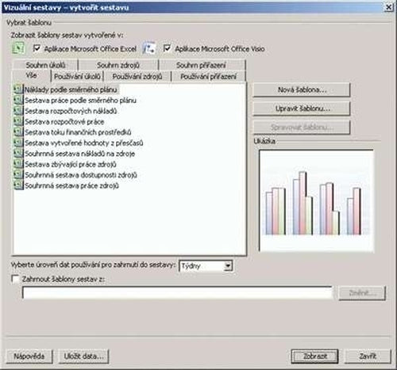Click the Excel application icon
The width and height of the screenshot is (397, 370).
(18, 48)
